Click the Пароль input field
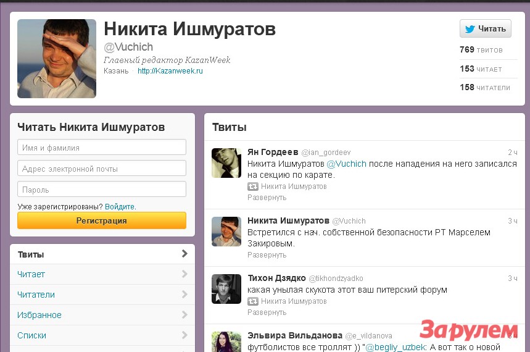This screenshot has width=530, height=352. pos(102,190)
